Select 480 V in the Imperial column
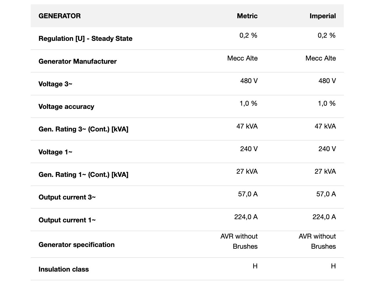The width and height of the screenshot is (382, 293). pos(327,81)
